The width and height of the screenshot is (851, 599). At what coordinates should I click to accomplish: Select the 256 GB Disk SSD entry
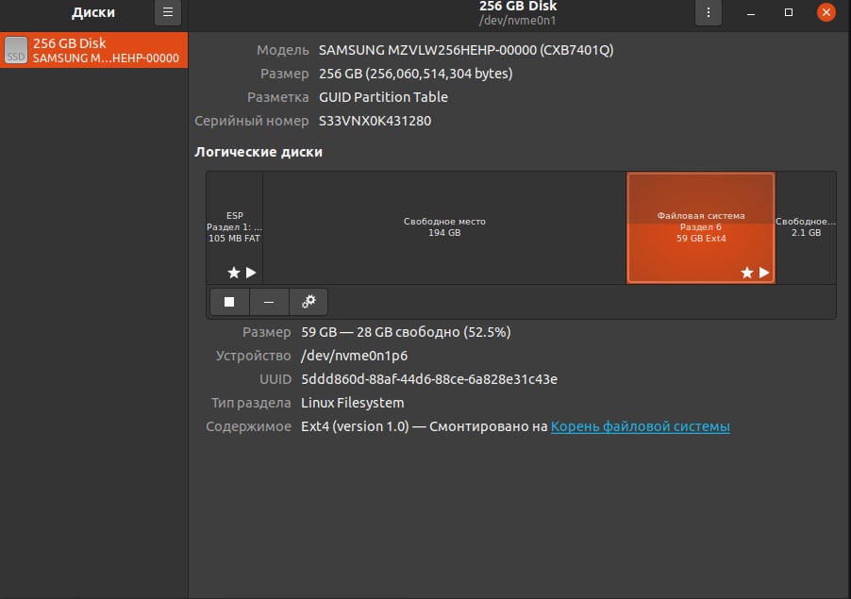[x=94, y=50]
